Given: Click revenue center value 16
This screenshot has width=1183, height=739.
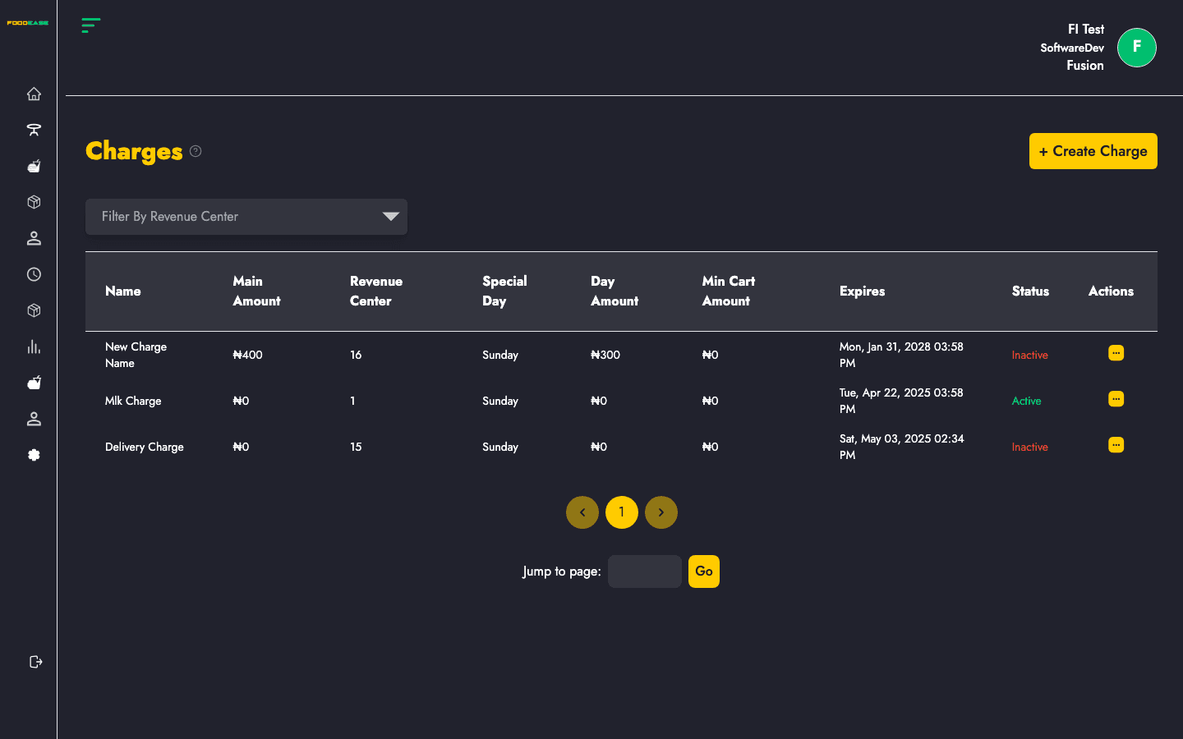Looking at the screenshot, I should point(356,355).
